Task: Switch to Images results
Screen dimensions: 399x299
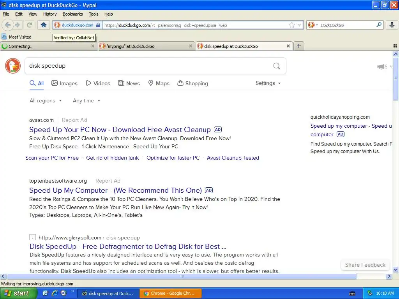Action: click(64, 83)
